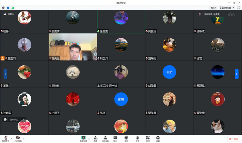Click the 录制 record button
The image size is (242, 143).
126,139
